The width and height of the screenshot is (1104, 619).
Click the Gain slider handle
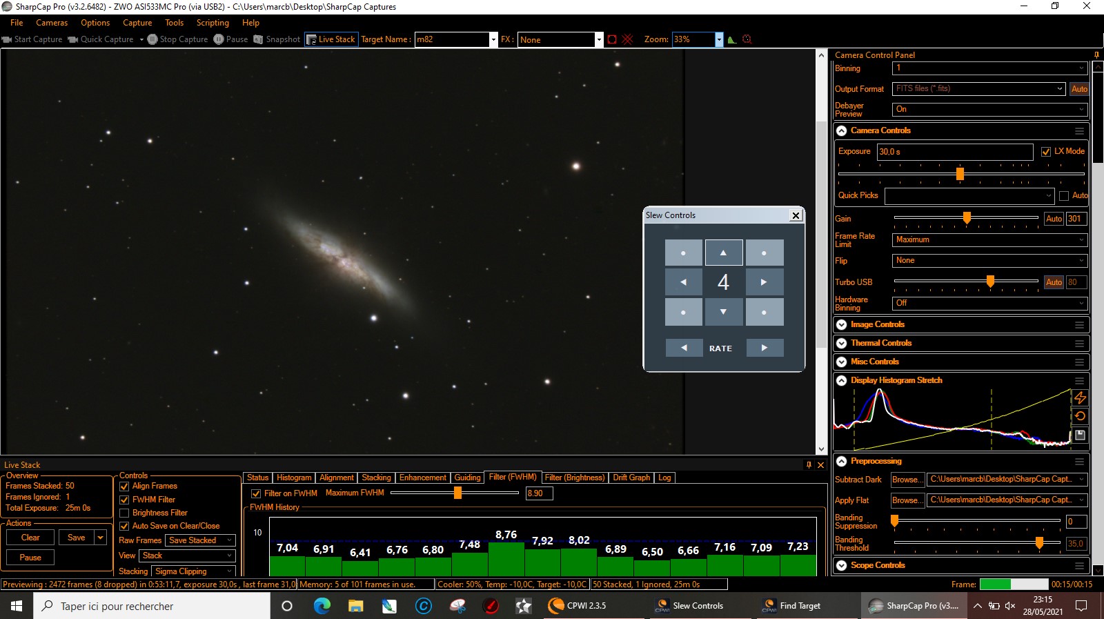(x=967, y=218)
